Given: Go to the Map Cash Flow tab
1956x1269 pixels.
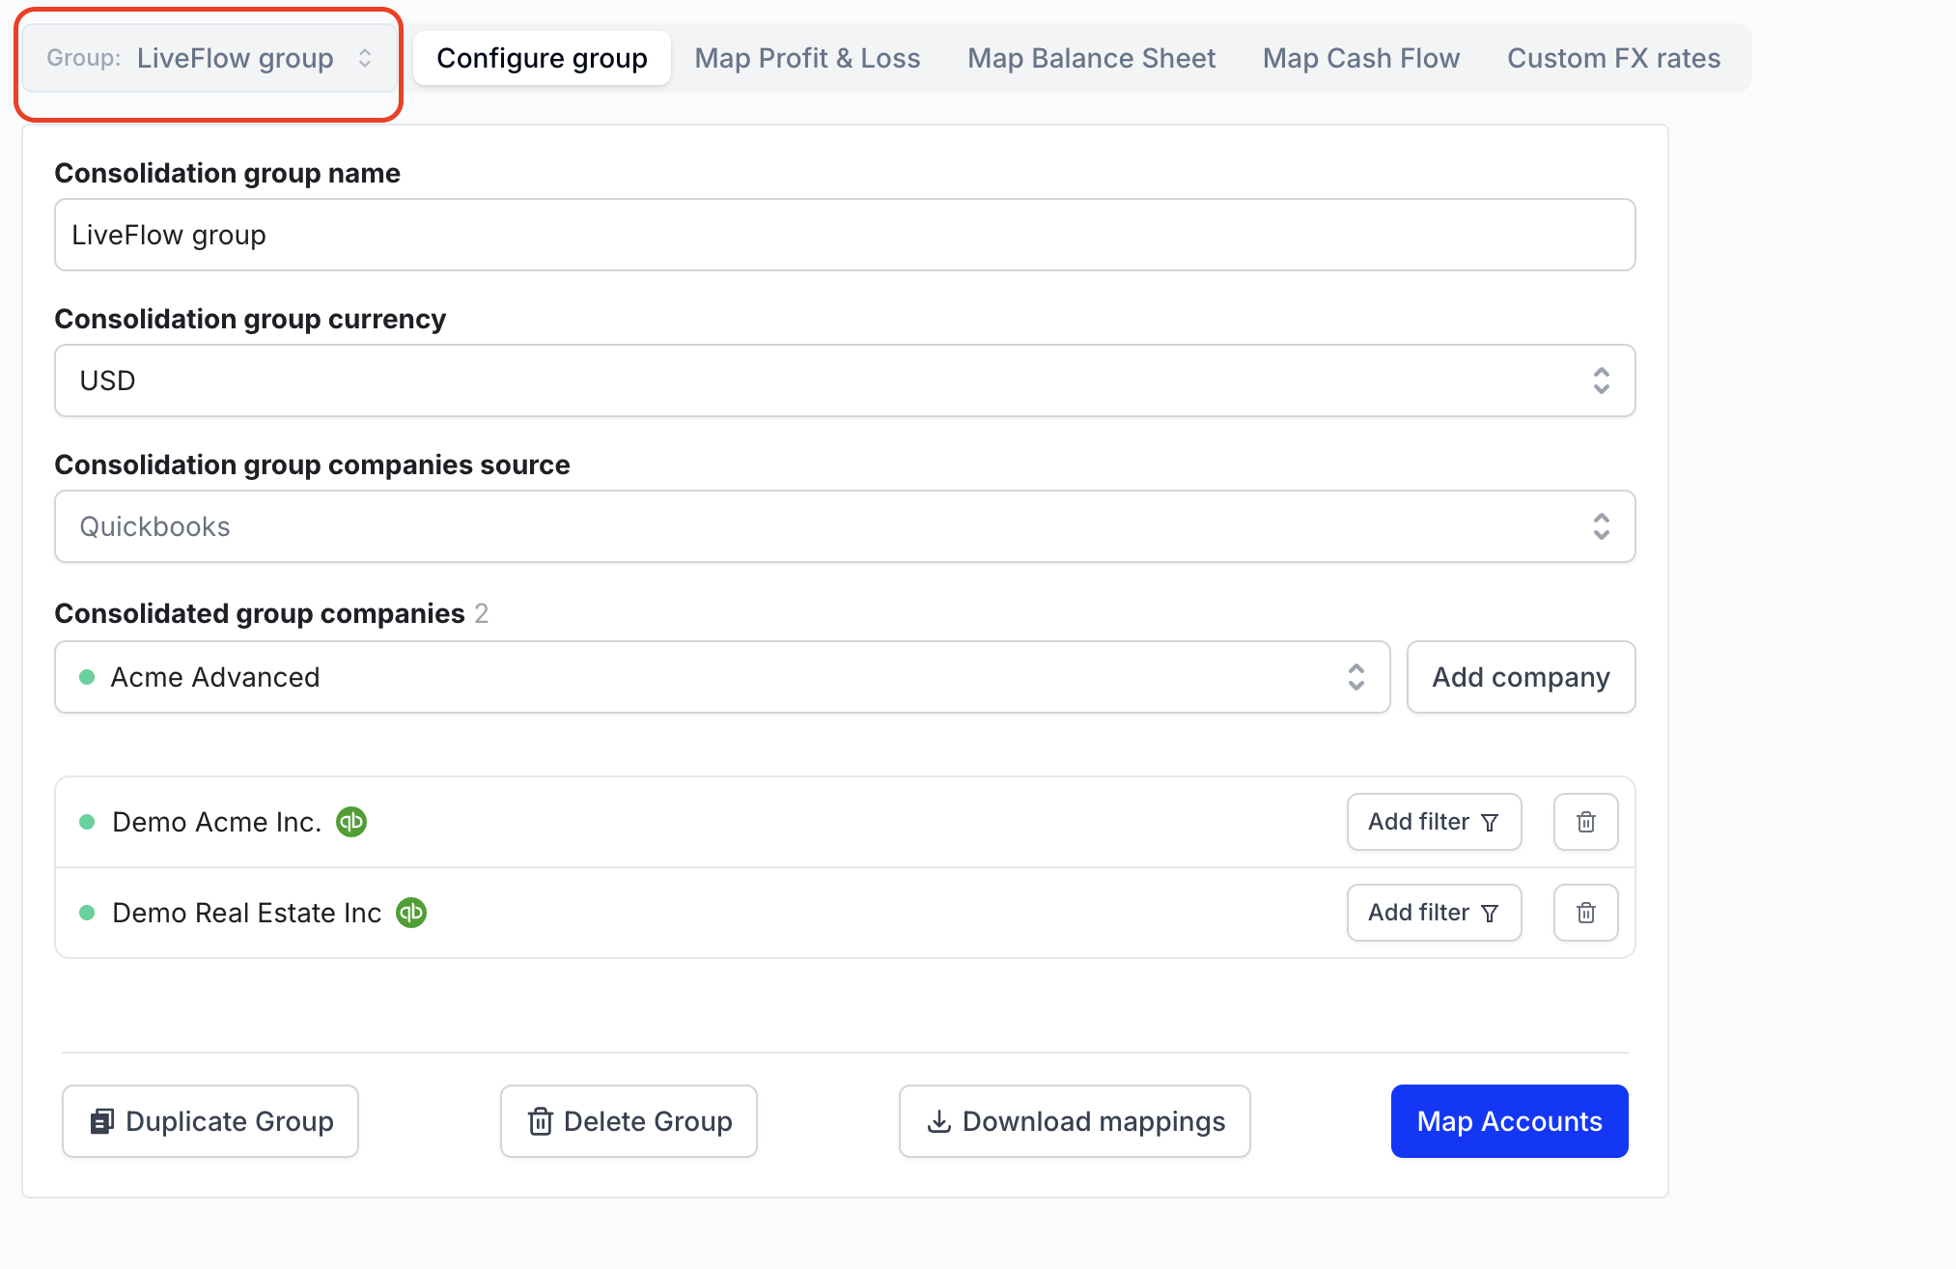Looking at the screenshot, I should pyautogui.click(x=1361, y=58).
